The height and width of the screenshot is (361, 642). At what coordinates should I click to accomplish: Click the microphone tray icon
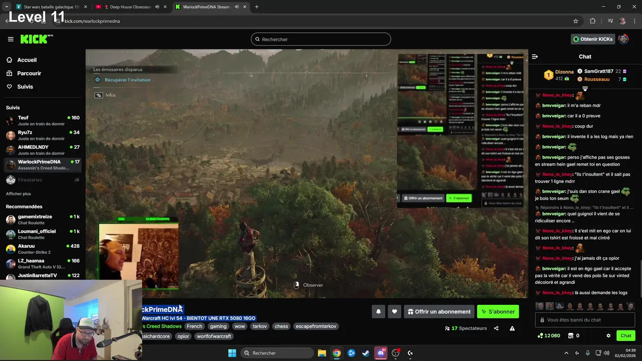click(588, 353)
